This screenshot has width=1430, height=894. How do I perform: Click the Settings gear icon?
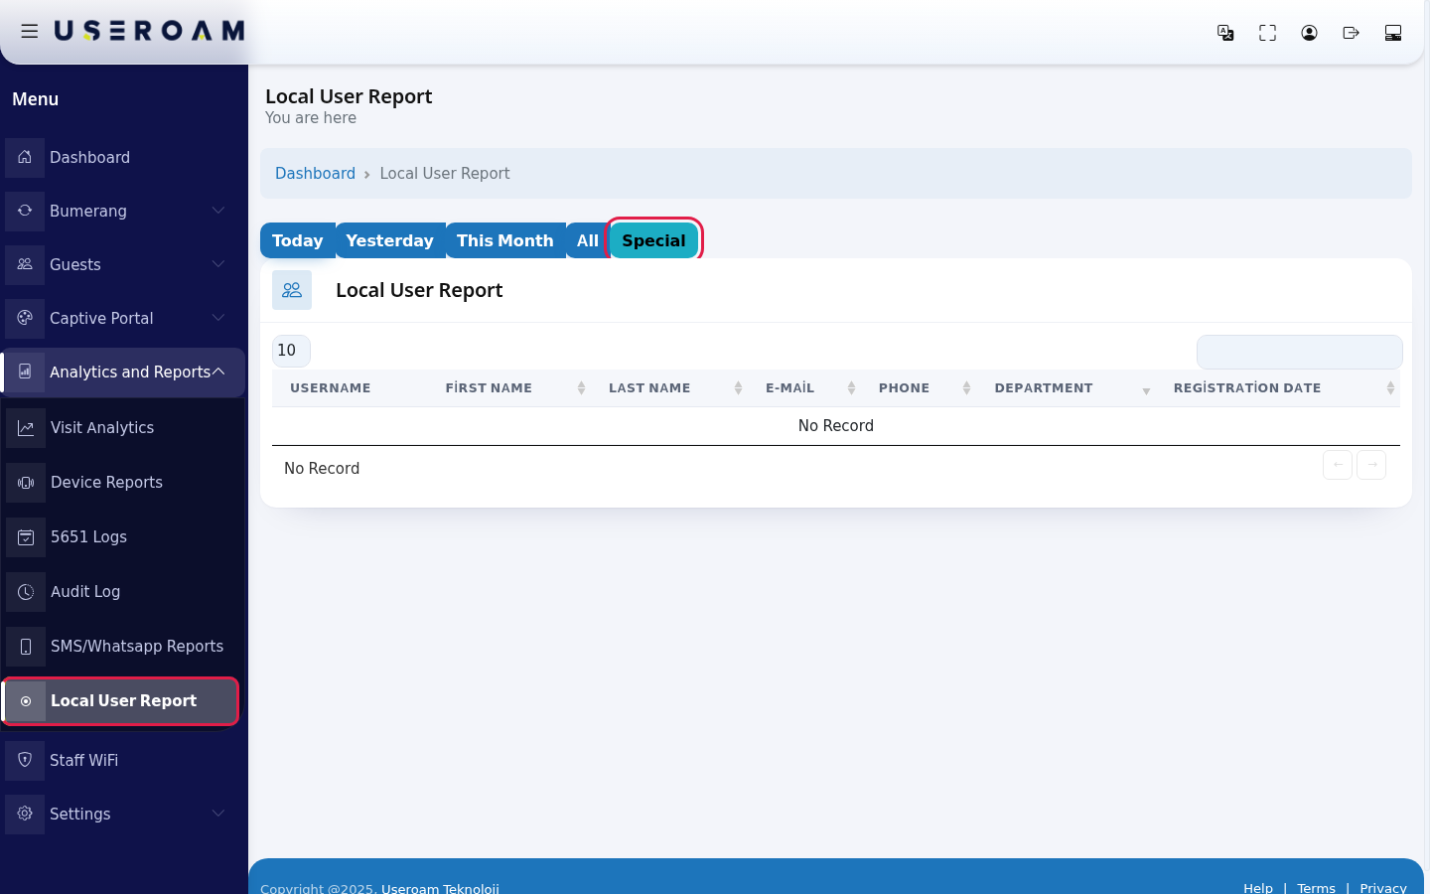click(x=25, y=814)
